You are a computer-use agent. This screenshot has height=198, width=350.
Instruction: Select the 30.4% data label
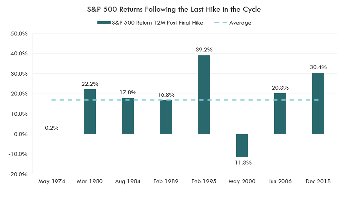[318, 67]
